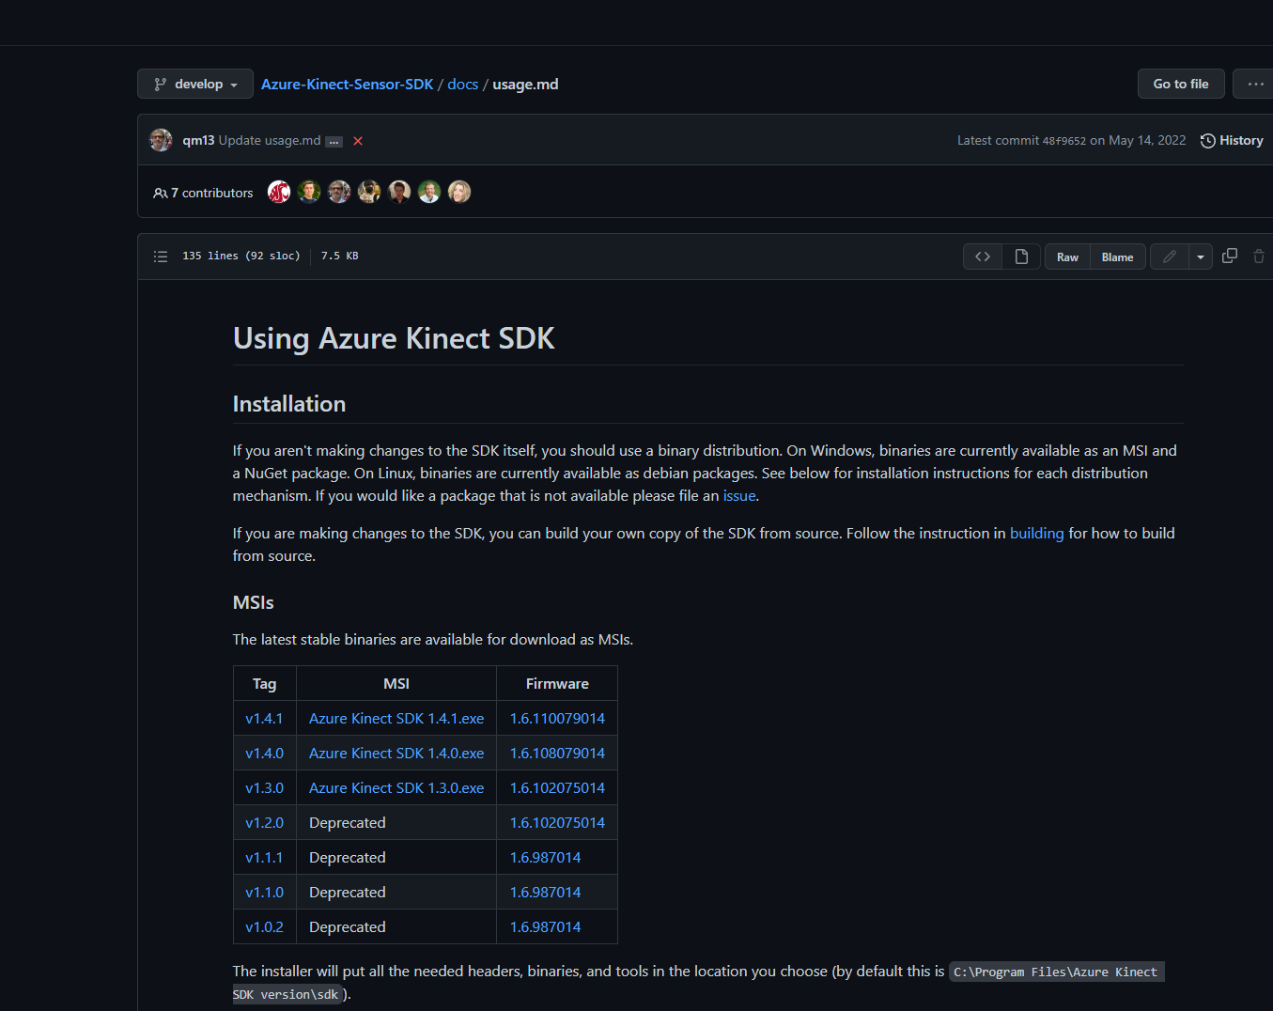Follow the building link

[x=1036, y=533]
